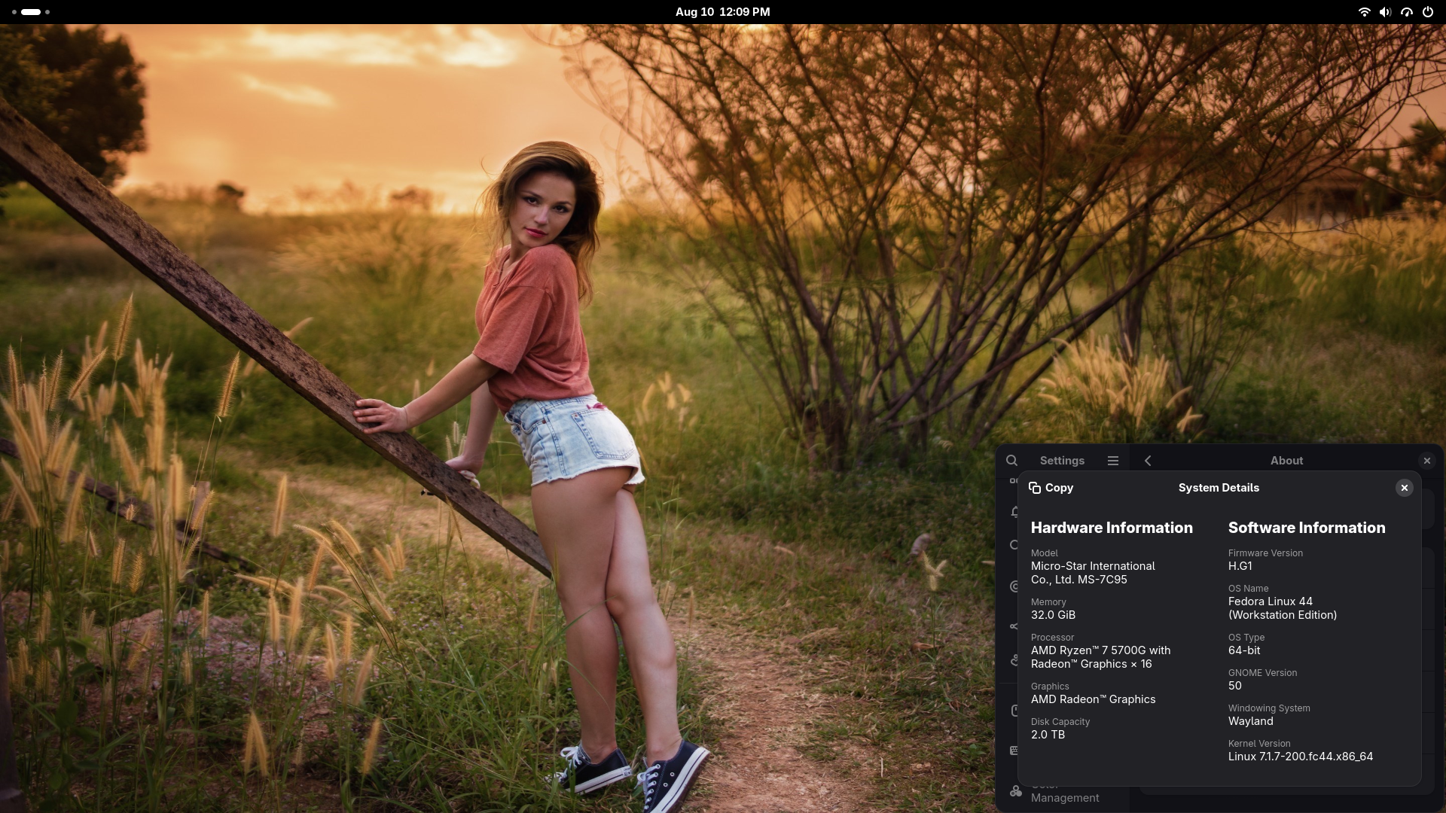The image size is (1446, 813).
Task: Click the "OS Name" label
Action: 1248,589
